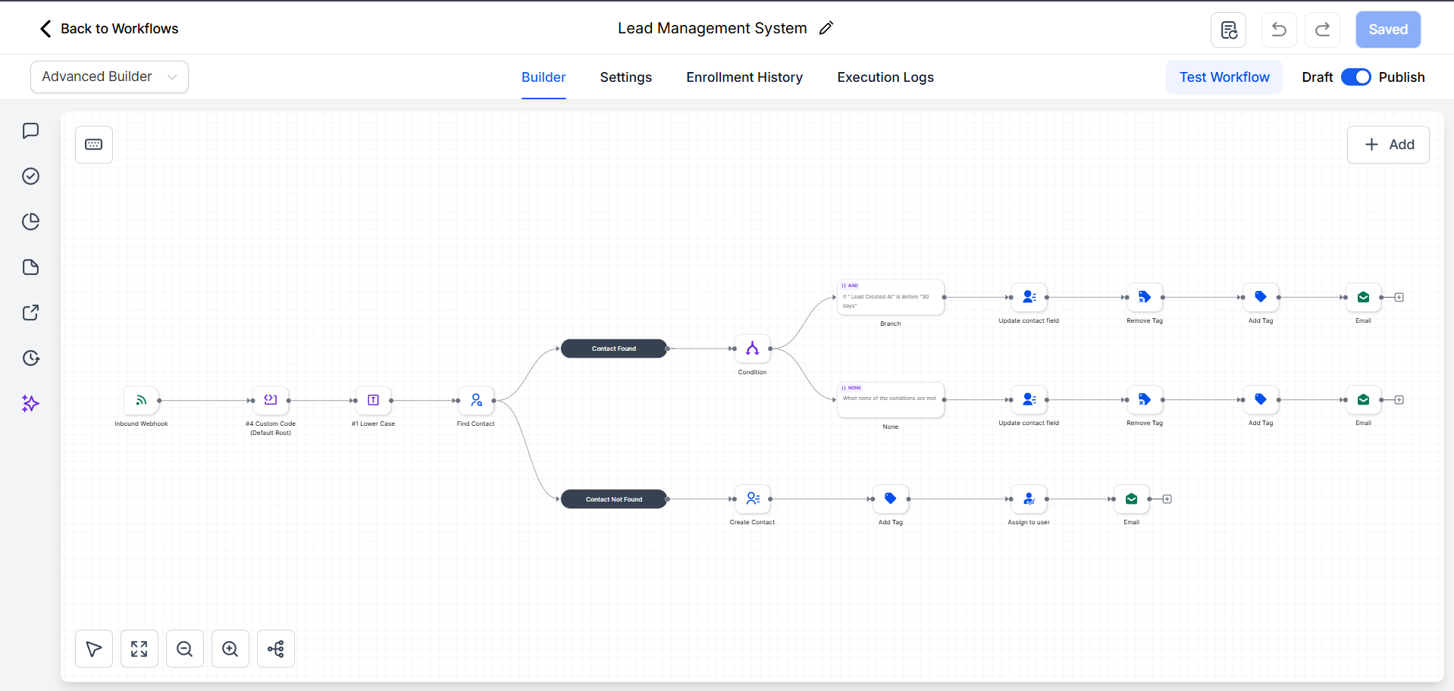
Task: Click the redo arrow button
Action: [1322, 30]
